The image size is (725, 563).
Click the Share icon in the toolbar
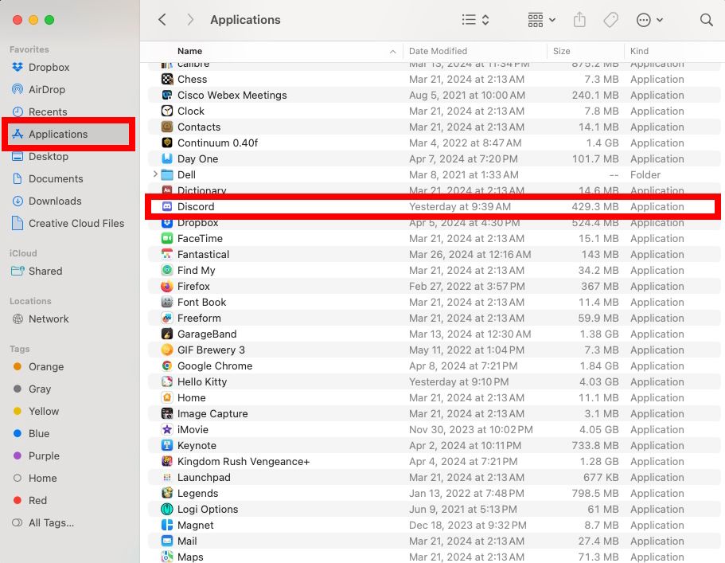[579, 19]
